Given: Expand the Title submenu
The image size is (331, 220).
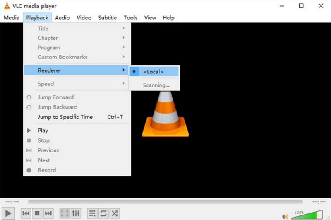Looking at the screenshot, I should click(77, 28).
